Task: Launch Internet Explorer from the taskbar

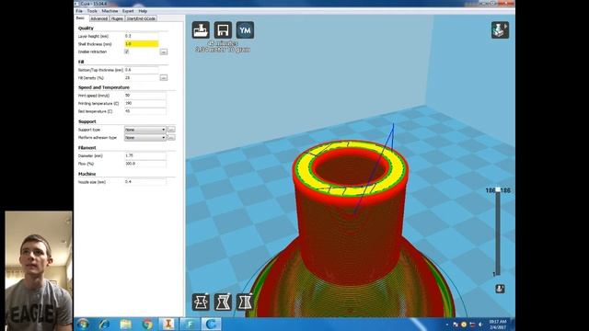Action: click(104, 324)
